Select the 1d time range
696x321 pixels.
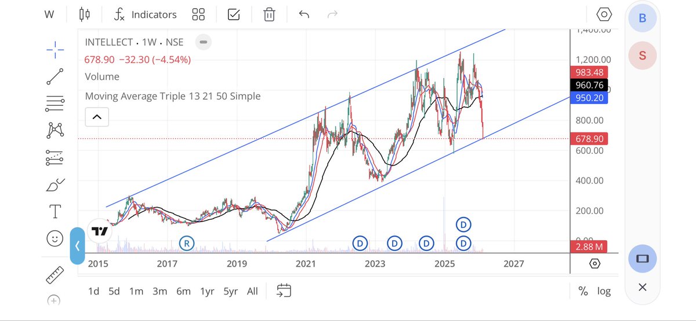[x=94, y=291]
